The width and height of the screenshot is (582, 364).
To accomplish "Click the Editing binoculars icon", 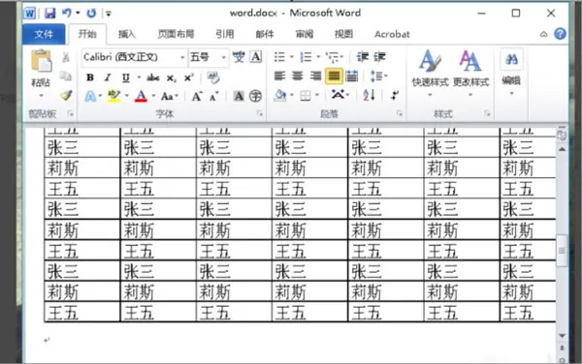I will pos(511,59).
